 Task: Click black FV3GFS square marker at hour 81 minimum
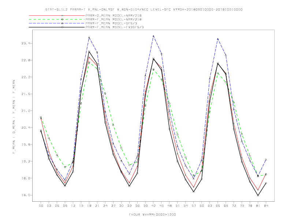pos(258,195)
